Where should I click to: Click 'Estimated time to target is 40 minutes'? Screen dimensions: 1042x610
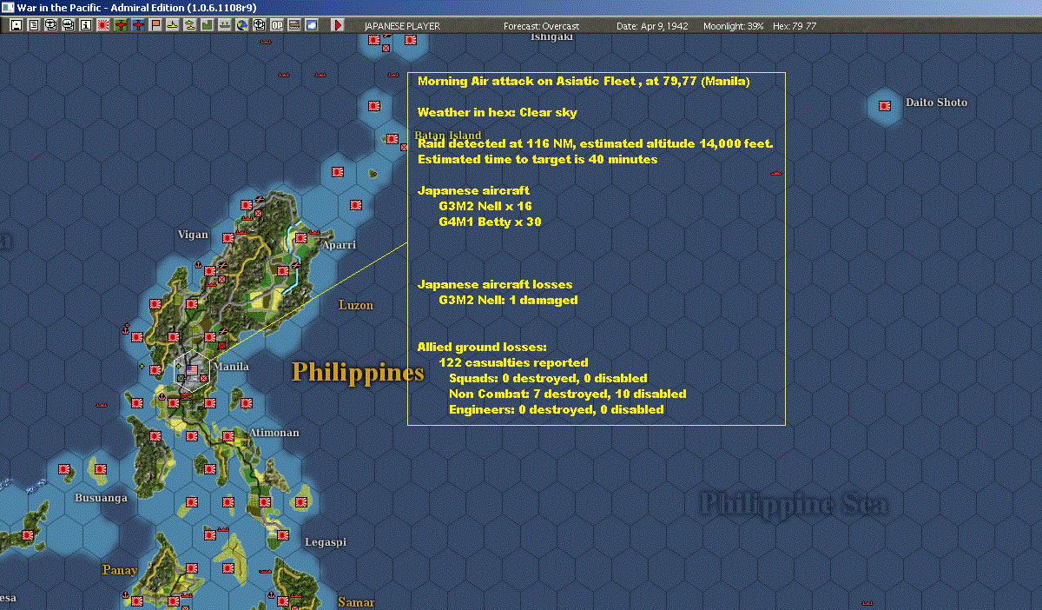coord(537,159)
